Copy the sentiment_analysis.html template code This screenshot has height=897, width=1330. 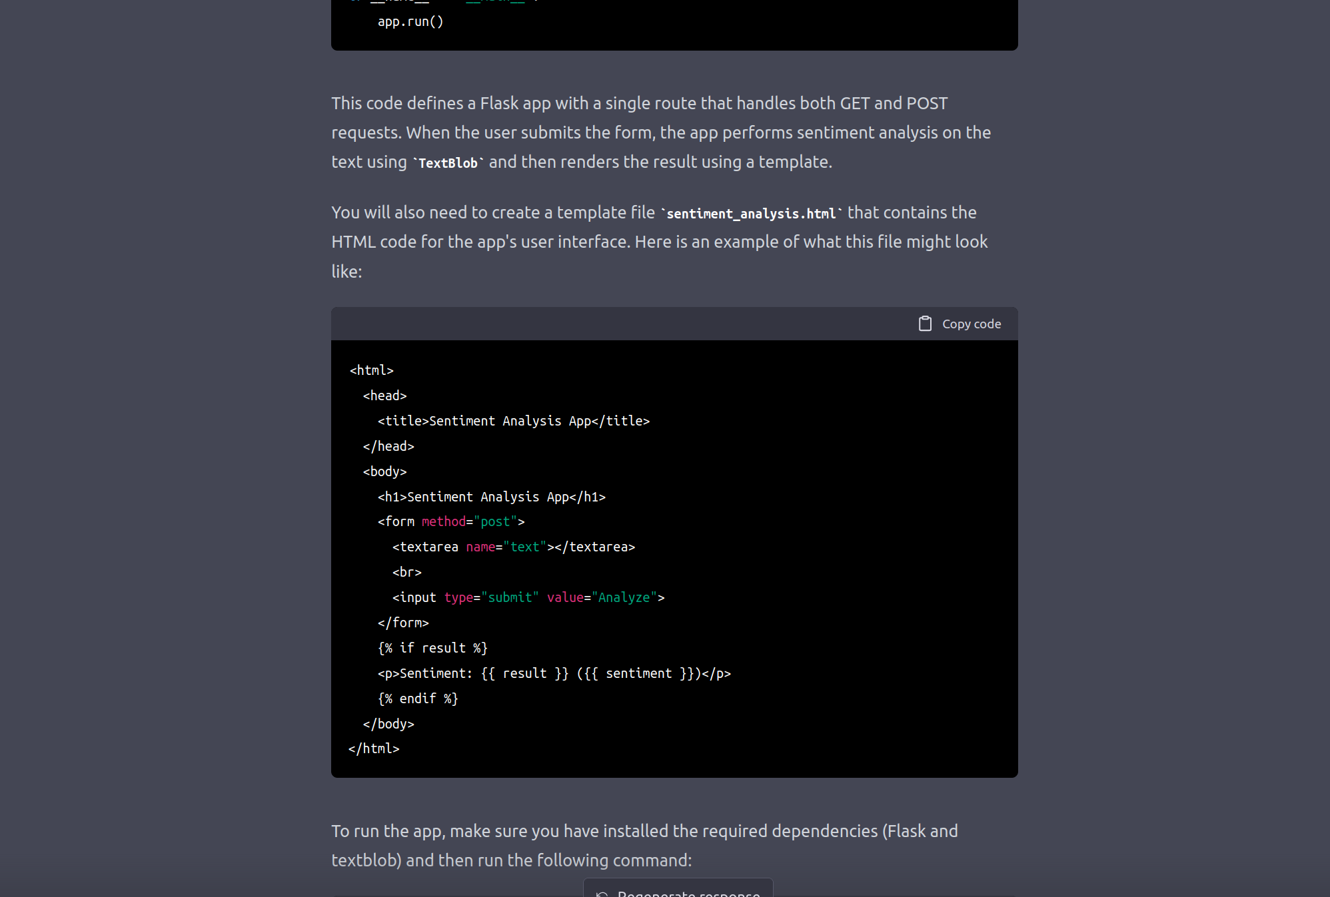[958, 323]
